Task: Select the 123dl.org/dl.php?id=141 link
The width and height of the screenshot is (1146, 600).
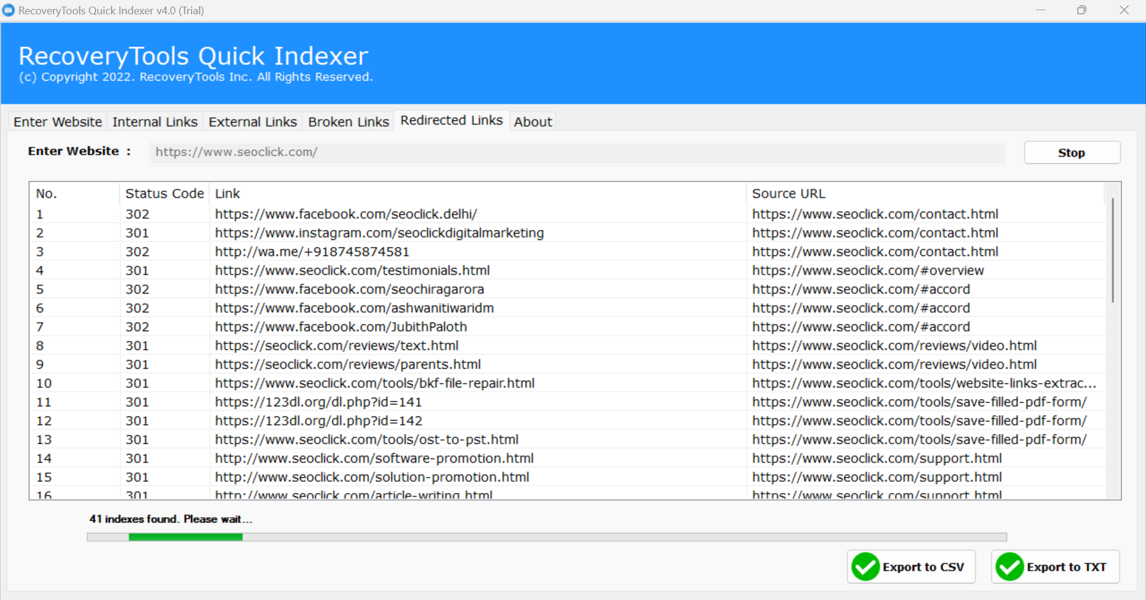Action: click(x=318, y=402)
